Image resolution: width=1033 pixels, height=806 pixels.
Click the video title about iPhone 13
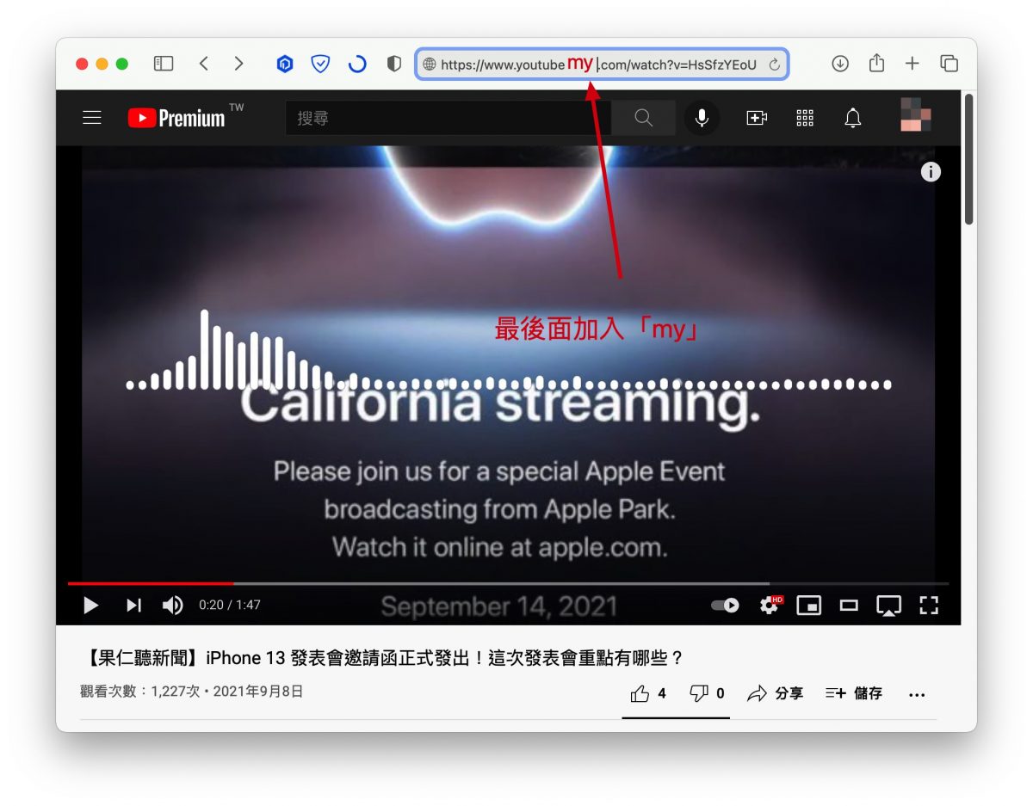[x=382, y=658]
